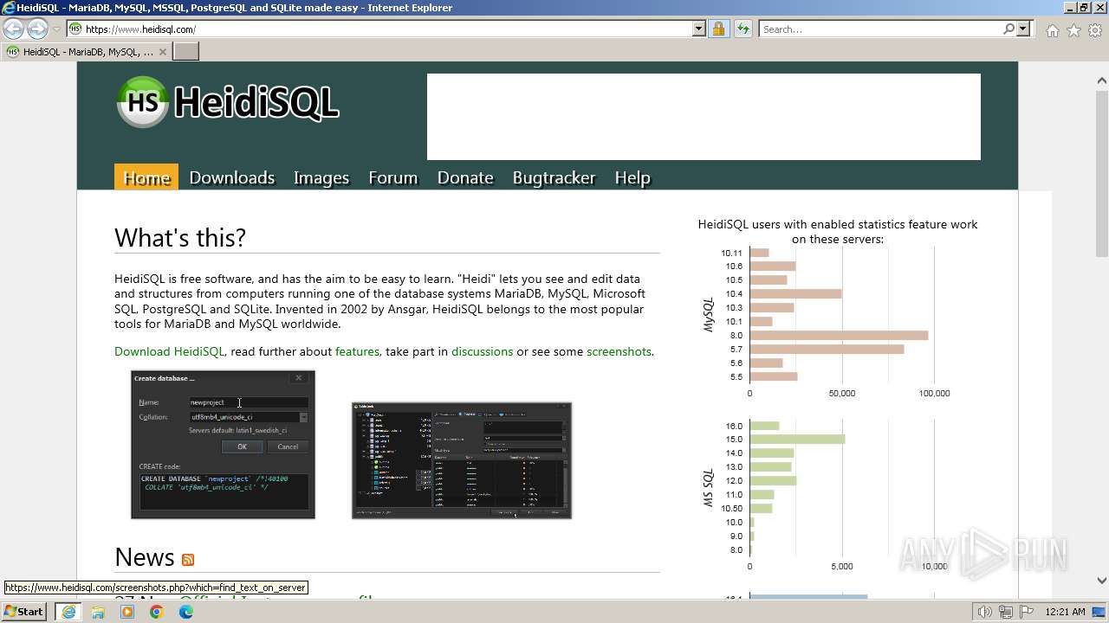Viewport: 1109px width, 623px height.
Task: Click the News heading
Action: (145, 557)
